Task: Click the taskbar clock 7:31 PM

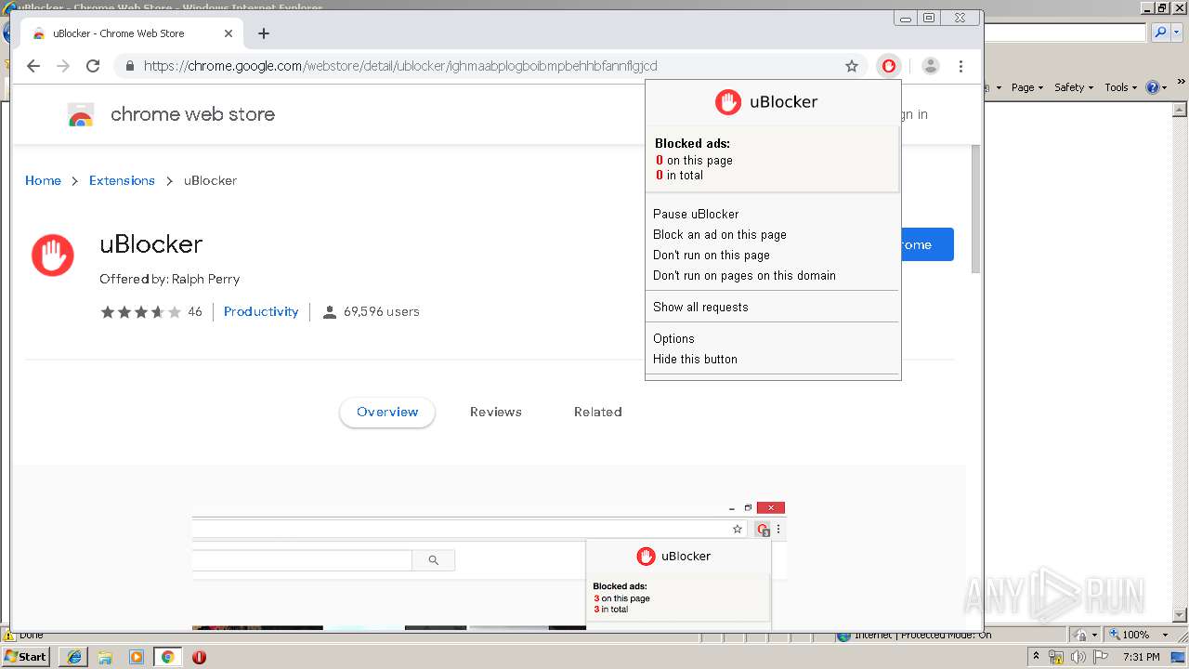Action: (1142, 657)
